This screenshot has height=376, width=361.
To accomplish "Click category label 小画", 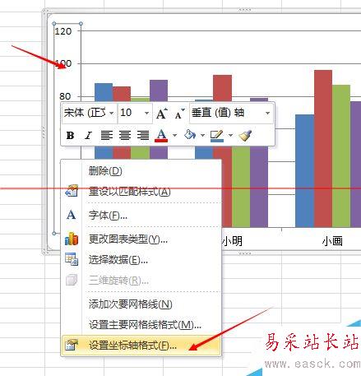I will (332, 241).
